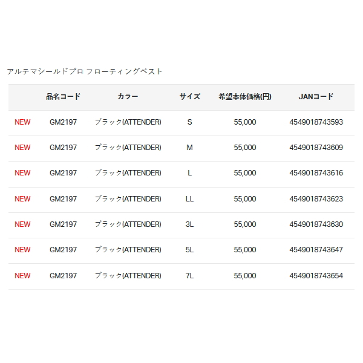Click the size S cell
This screenshot has height=363, width=363.
pos(189,122)
